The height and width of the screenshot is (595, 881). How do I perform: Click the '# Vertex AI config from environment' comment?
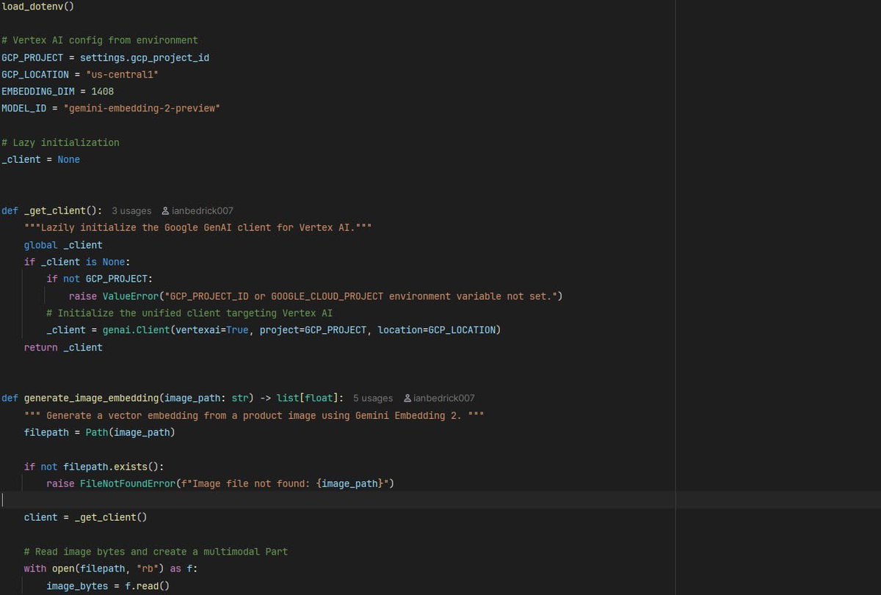tap(100, 40)
